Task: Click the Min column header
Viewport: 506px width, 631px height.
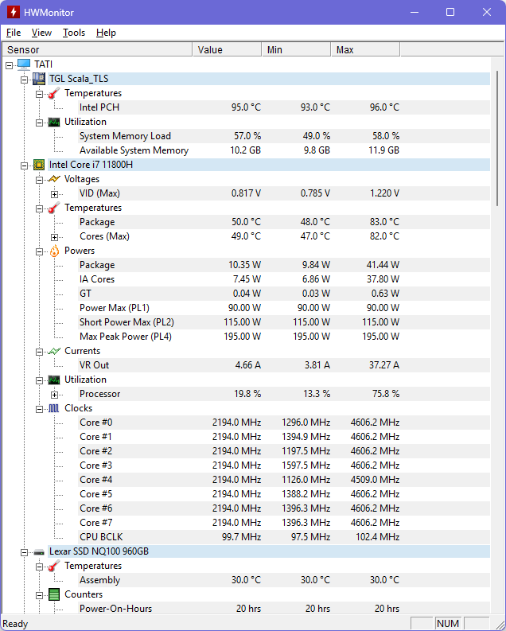Action: [296, 49]
